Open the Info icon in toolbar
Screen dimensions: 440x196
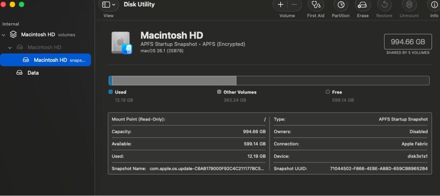click(434, 5)
